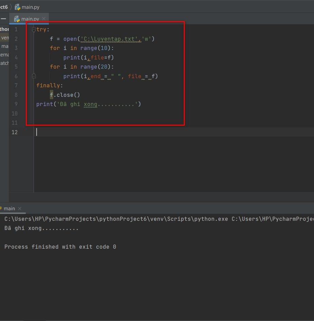Click the Python icon on main.py tab
This screenshot has height=321, width=314.
[17, 19]
